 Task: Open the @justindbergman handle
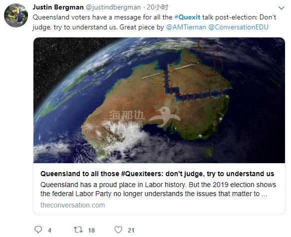(x=113, y=7)
